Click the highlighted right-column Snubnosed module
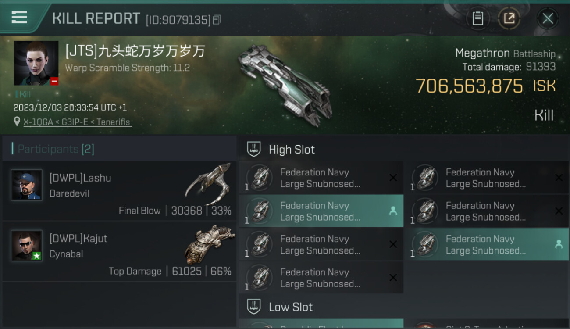Screen dimensions: 570x329 [486, 244]
